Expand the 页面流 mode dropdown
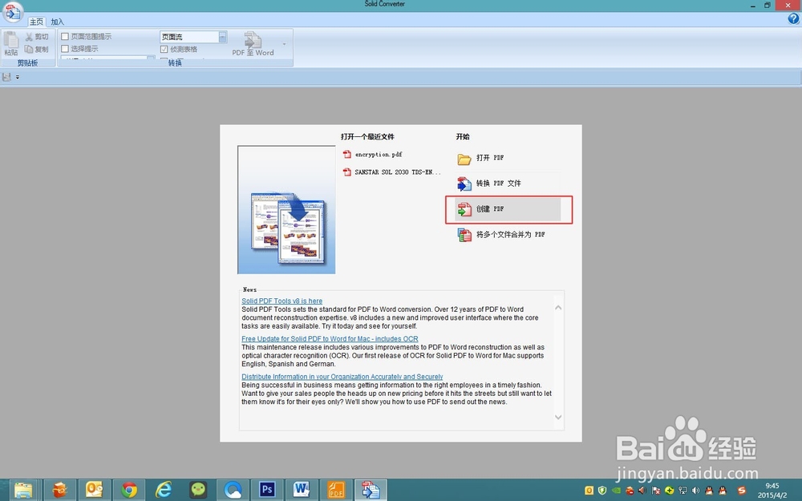The width and height of the screenshot is (802, 501). 222,37
